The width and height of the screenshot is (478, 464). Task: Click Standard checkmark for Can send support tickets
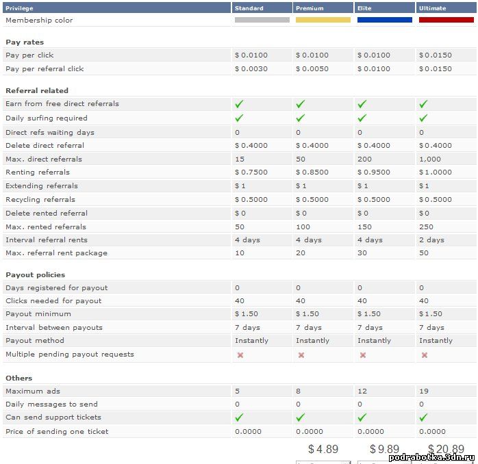239,417
